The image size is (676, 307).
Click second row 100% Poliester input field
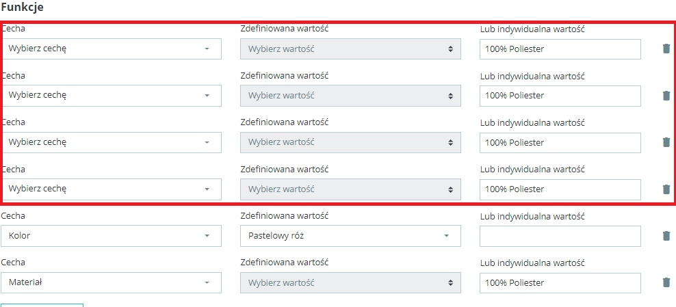560,96
